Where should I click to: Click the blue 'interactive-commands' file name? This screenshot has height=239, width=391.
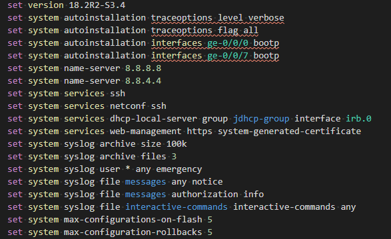pos(177,207)
